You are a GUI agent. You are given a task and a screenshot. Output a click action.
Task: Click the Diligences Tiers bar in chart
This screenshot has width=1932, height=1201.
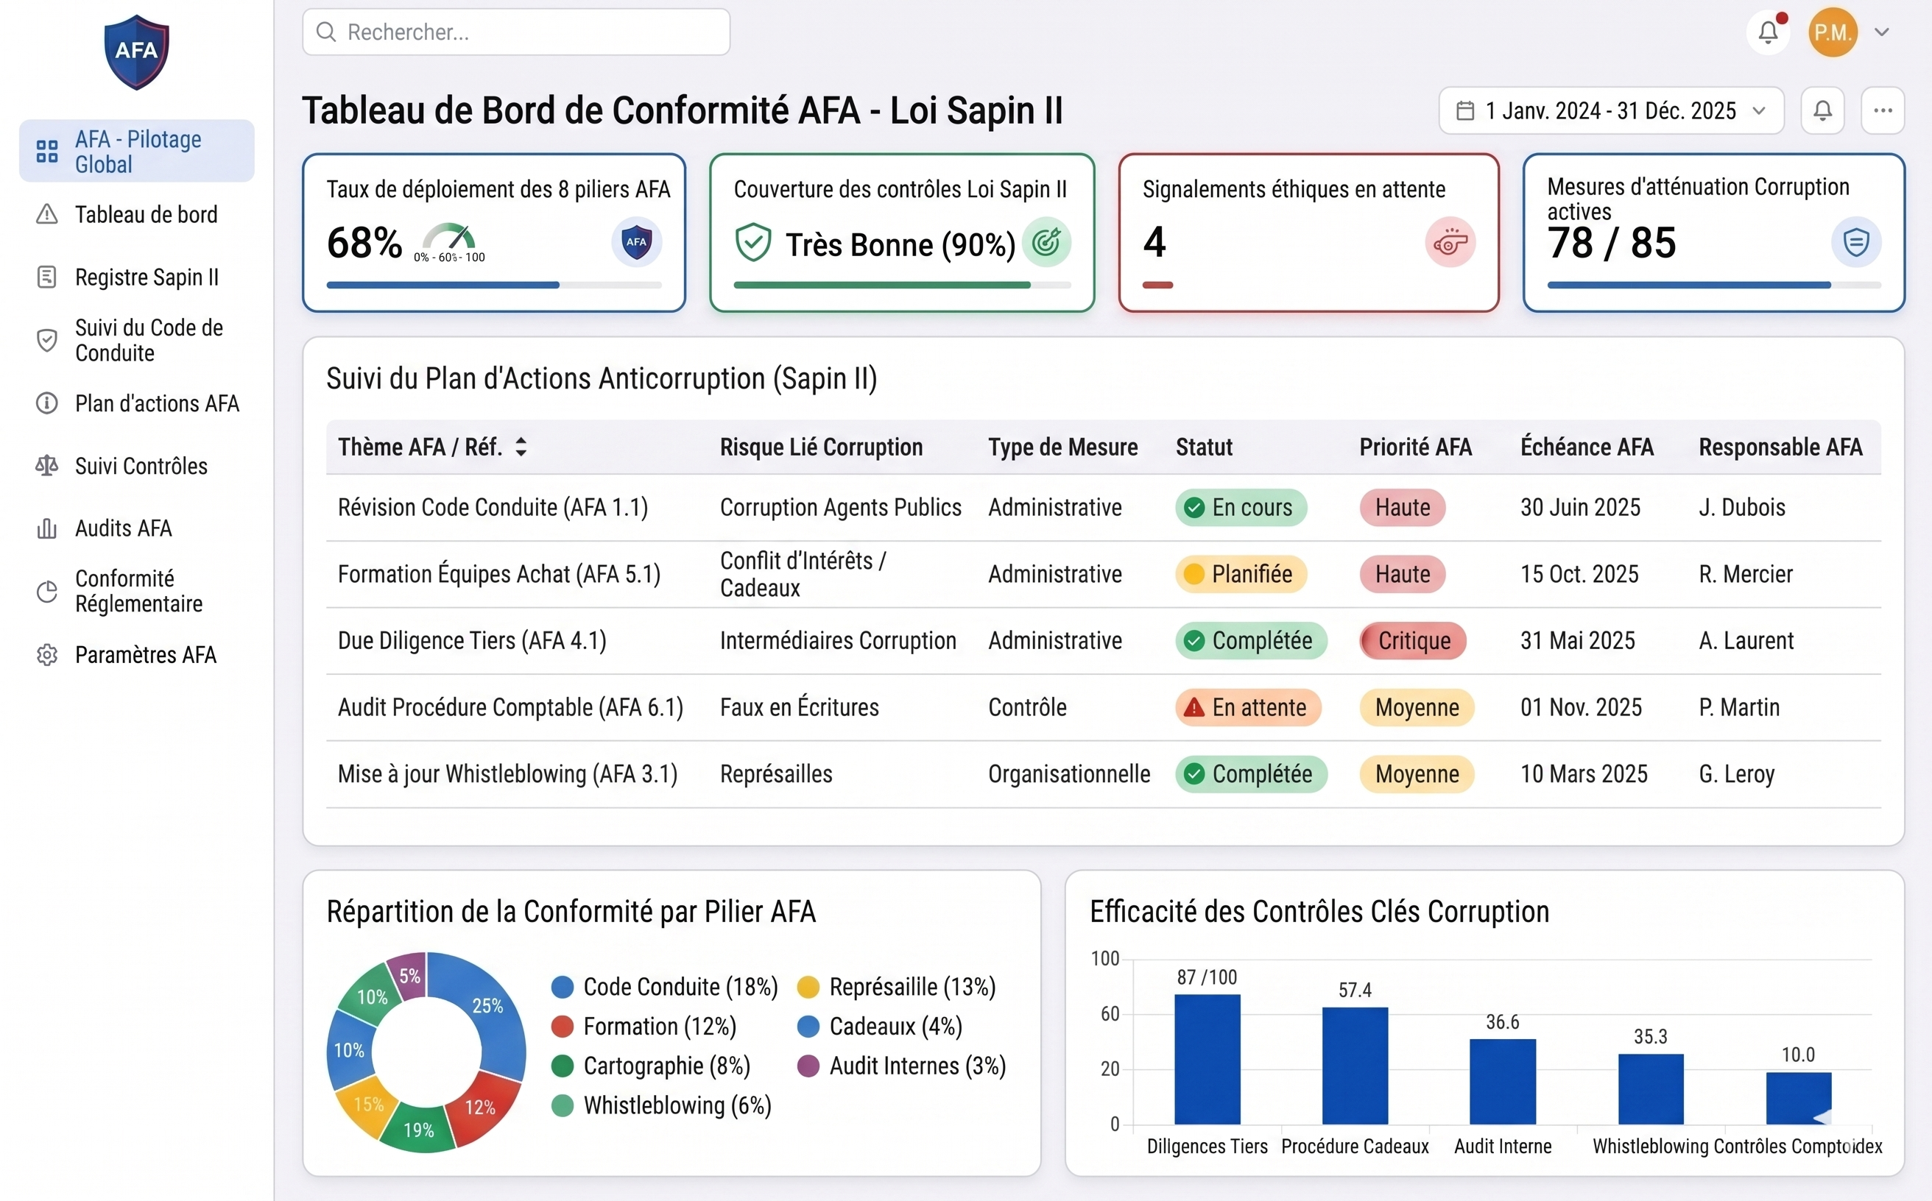coord(1207,1059)
